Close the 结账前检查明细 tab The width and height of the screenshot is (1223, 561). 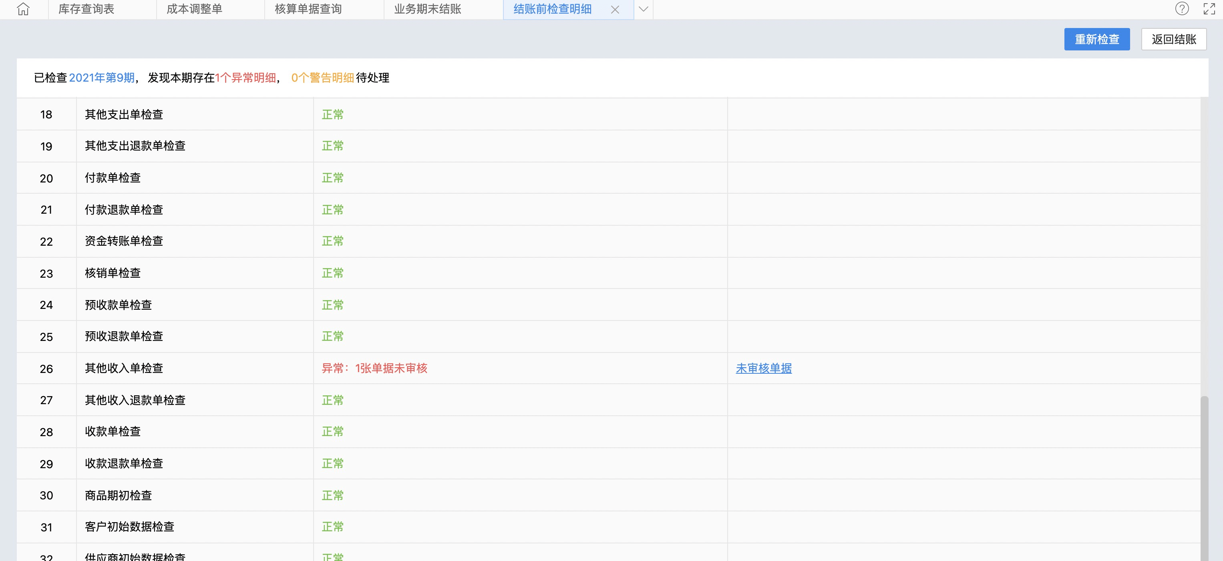pos(615,10)
